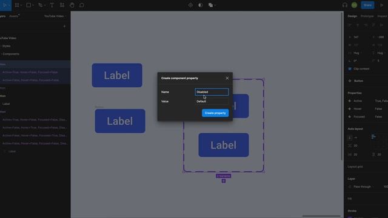Click the Focused property diamond icon
This screenshot has width=388, height=218.
point(350,117)
